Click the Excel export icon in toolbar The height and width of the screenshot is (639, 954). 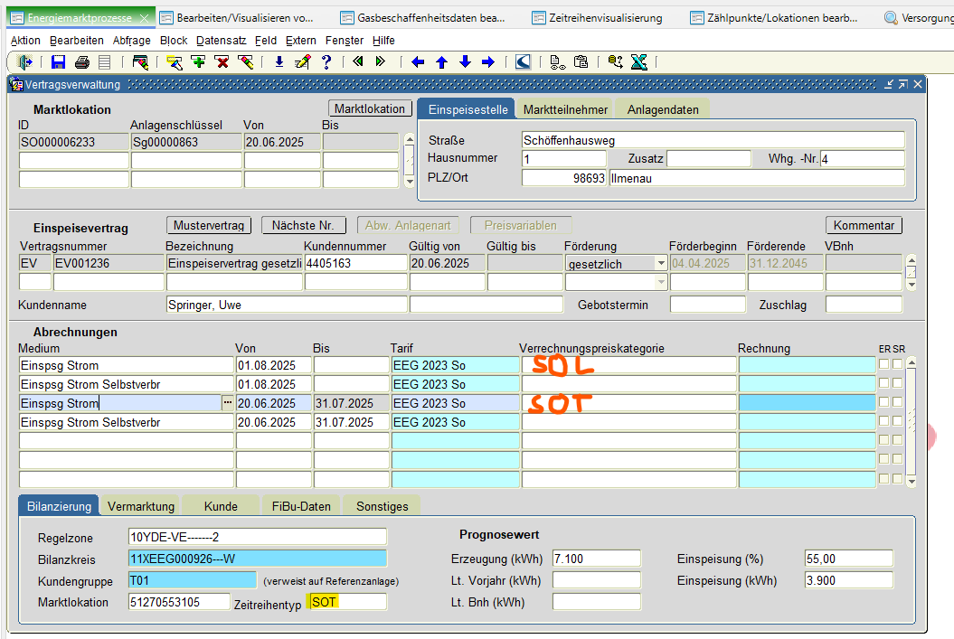638,62
